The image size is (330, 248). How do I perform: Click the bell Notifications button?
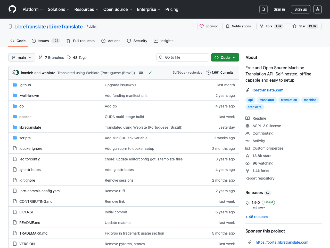tap(238, 26)
